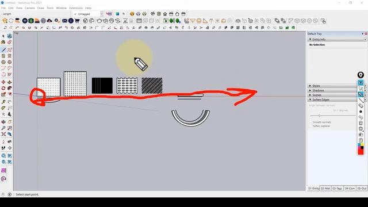Click the blue envelope mail icon
The height and width of the screenshot is (207, 368).
(64, 21)
